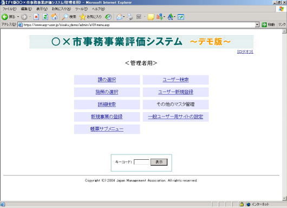Go to Home page icon

tap(54, 17)
